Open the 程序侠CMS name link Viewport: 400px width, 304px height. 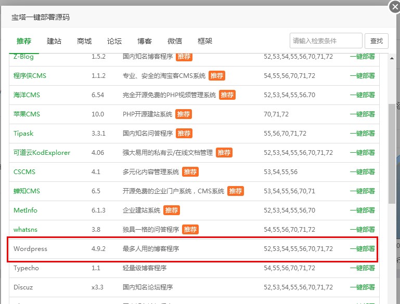[30, 76]
